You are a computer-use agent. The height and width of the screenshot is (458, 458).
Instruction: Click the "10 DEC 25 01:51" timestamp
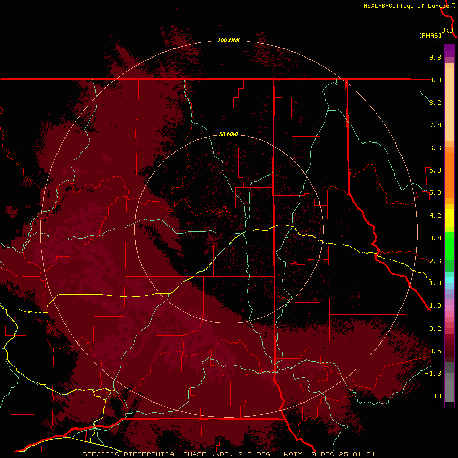(x=341, y=454)
